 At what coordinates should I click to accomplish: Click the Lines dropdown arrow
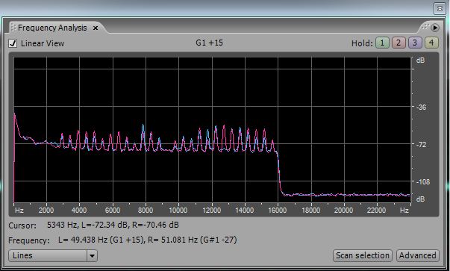point(92,255)
